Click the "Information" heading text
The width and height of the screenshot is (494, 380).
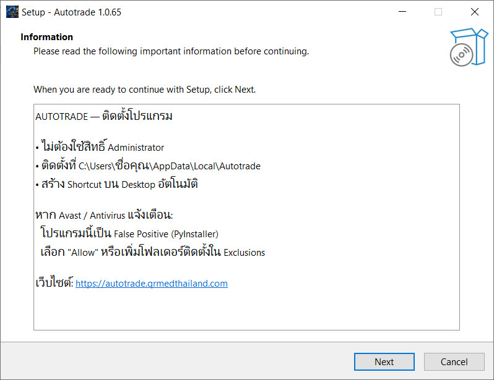click(46, 37)
